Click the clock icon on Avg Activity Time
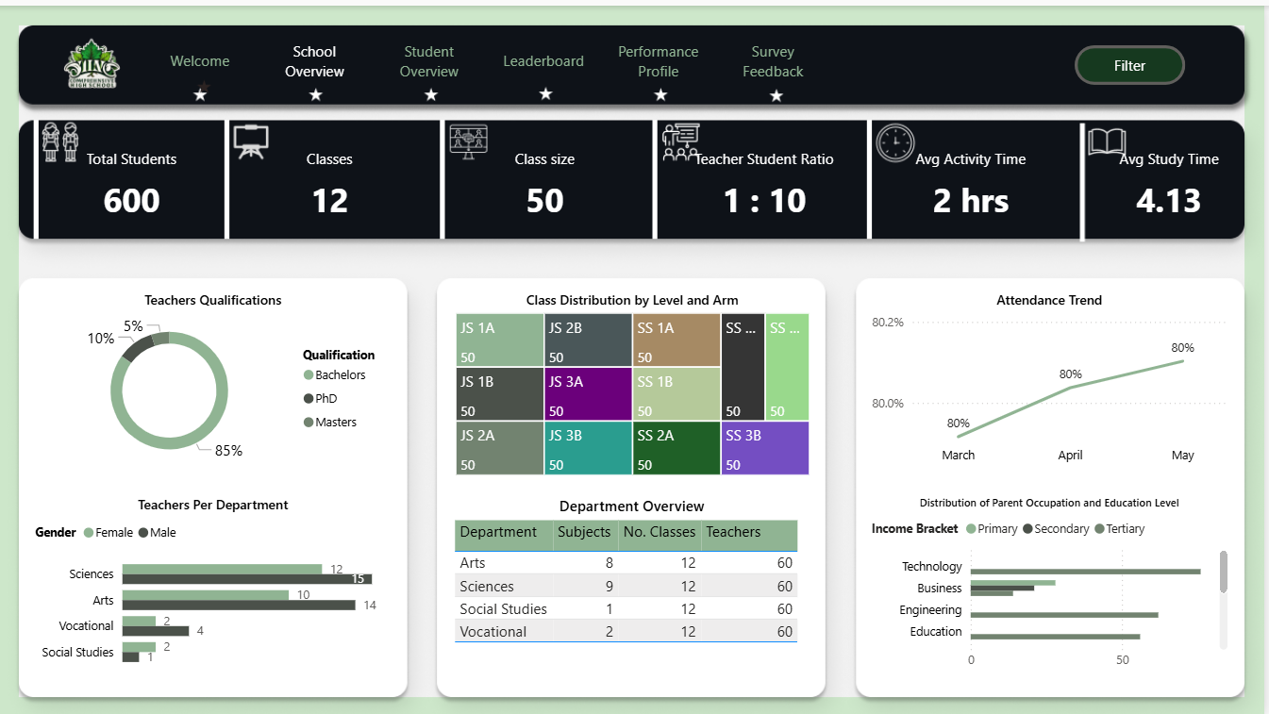 coord(894,143)
